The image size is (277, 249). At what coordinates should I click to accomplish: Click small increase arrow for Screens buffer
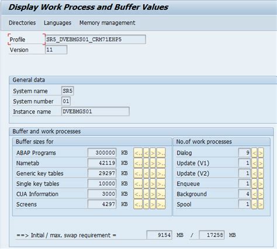pyautogui.click(x=153, y=204)
